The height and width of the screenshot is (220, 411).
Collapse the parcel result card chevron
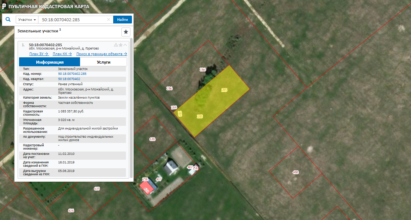(x=126, y=45)
